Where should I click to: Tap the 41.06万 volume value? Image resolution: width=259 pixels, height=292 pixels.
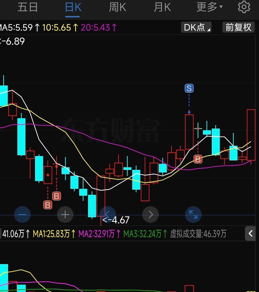pos(16,234)
